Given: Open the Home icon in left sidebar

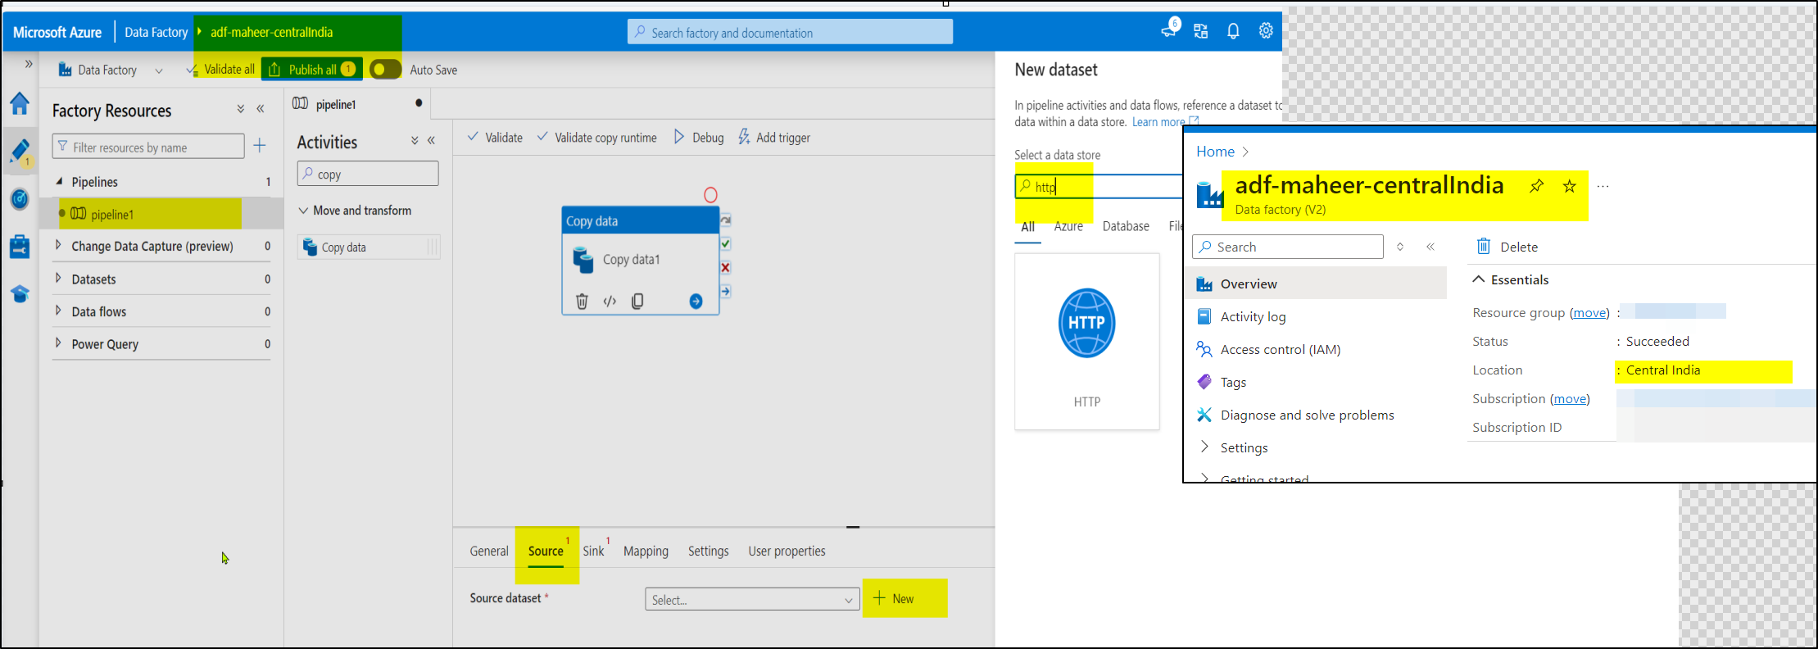Looking at the screenshot, I should [x=20, y=103].
